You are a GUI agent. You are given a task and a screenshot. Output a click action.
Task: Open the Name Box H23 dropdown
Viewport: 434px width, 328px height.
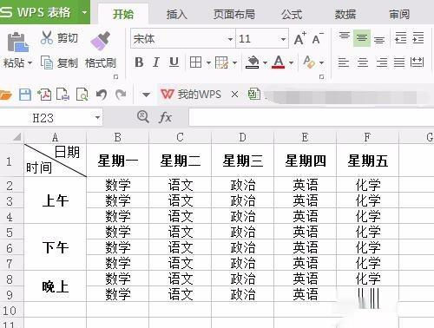97,118
